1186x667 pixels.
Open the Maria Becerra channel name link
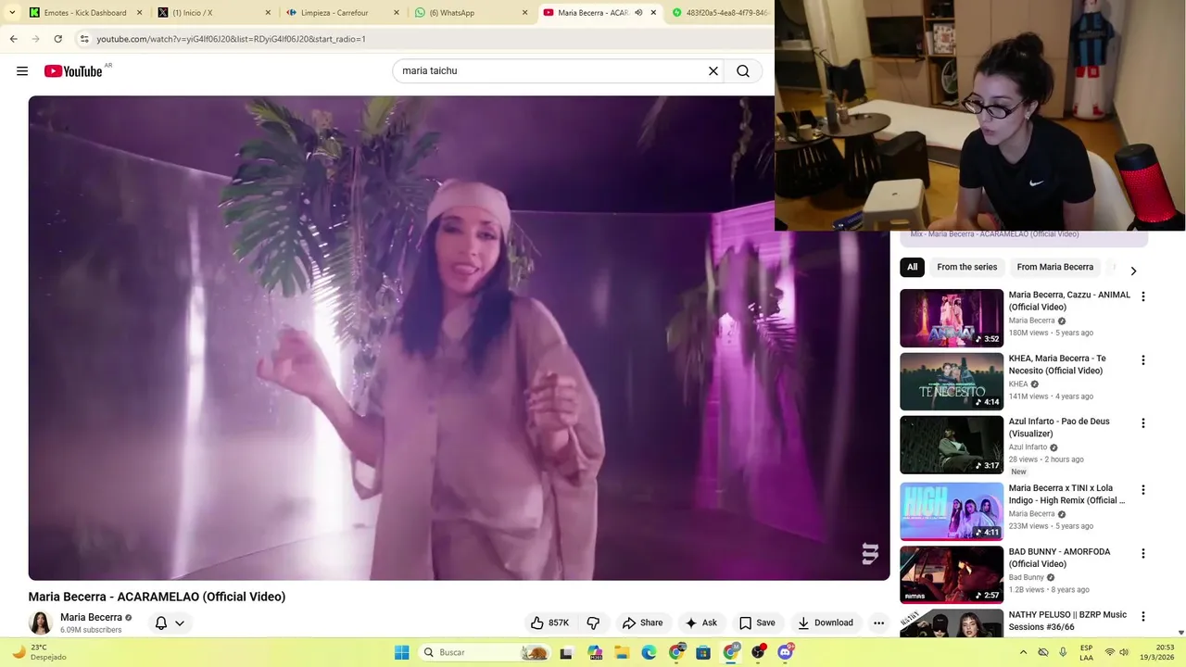click(x=91, y=617)
